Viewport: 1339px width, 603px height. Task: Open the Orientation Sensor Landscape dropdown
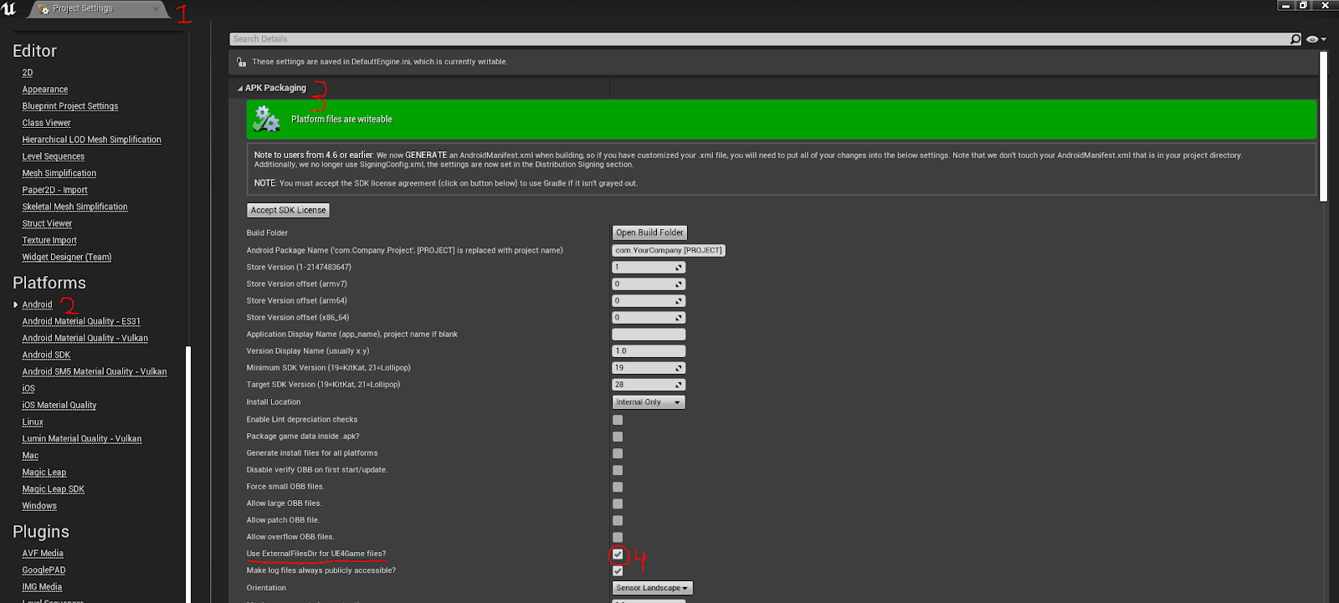click(652, 588)
